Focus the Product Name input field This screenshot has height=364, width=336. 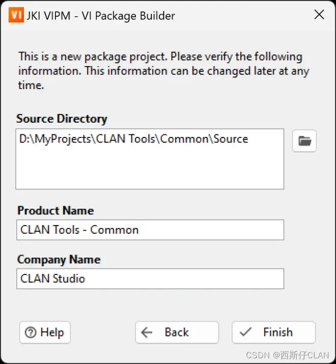[150, 230]
